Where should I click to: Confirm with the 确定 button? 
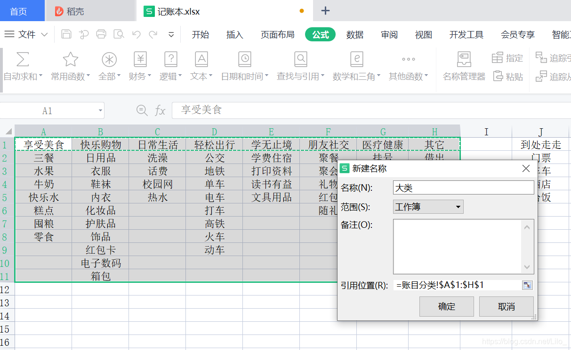coord(447,306)
